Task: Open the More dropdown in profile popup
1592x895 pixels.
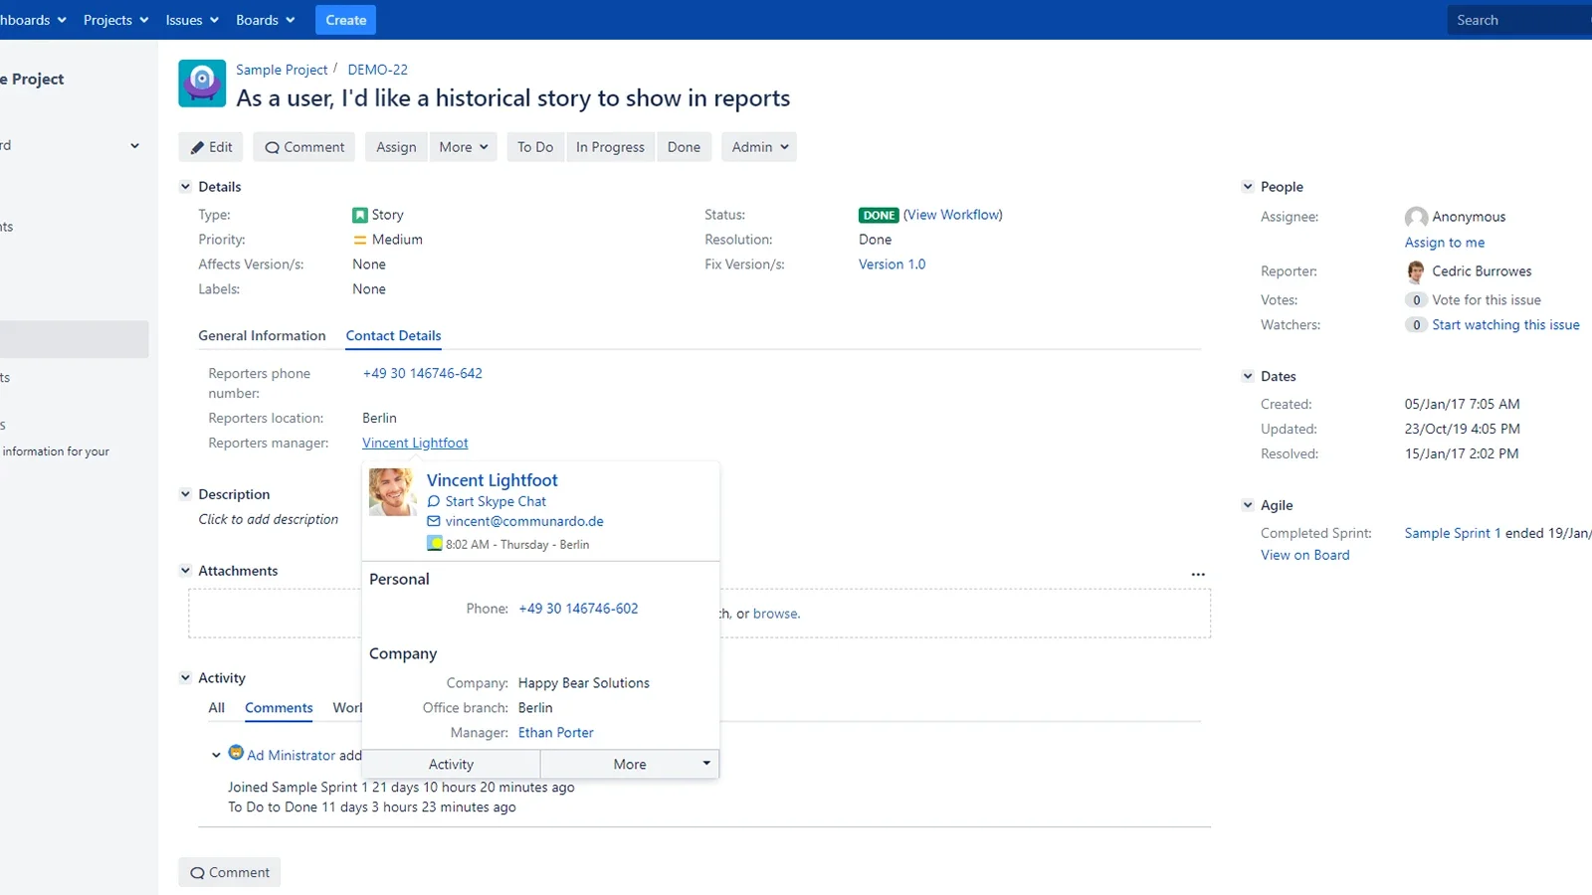Action: tap(630, 764)
